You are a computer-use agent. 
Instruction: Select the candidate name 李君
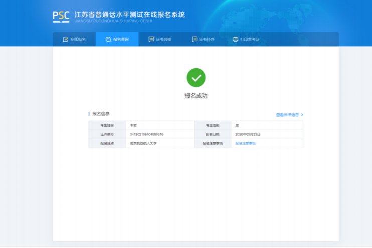(133, 125)
